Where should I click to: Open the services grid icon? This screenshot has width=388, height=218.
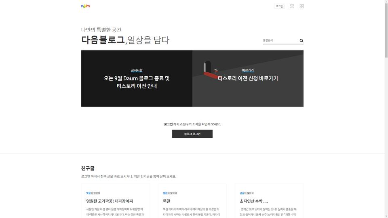302,6
